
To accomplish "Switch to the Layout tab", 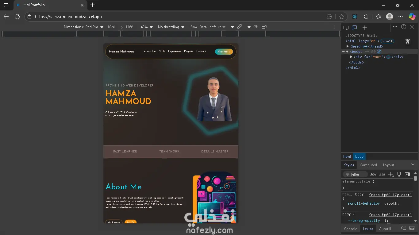I will [388, 165].
